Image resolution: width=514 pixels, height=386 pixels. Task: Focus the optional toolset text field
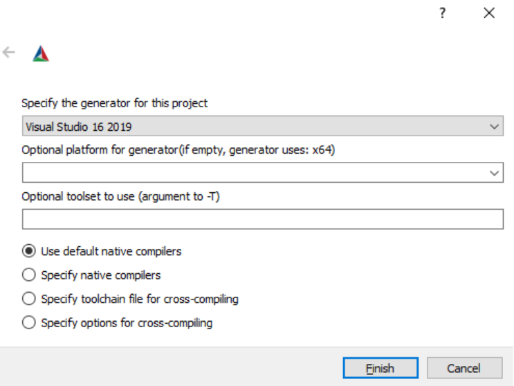pyautogui.click(x=262, y=219)
